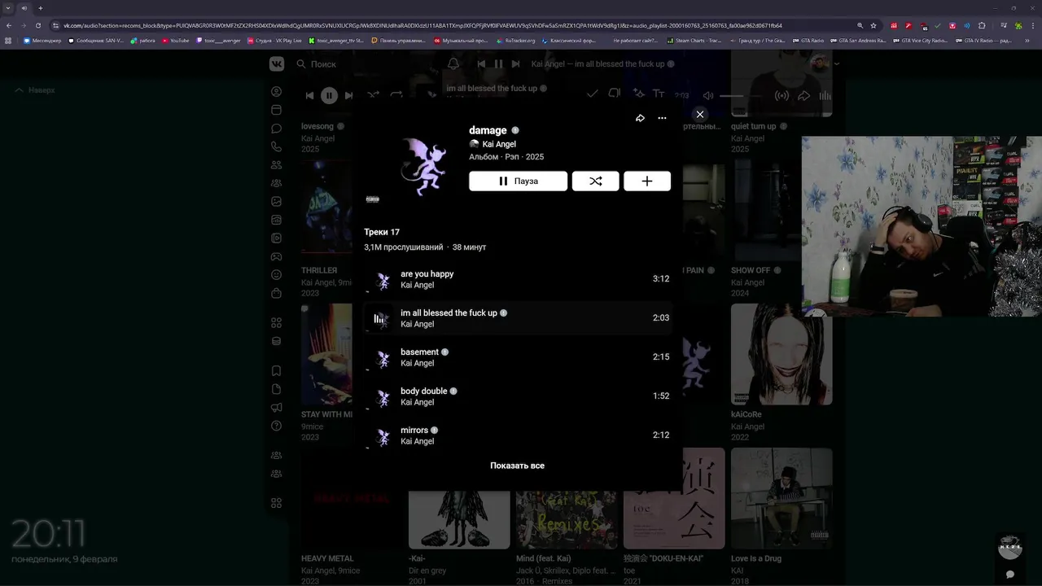Open communities icon in VK sidebar
This screenshot has width=1042, height=586.
pyautogui.click(x=277, y=183)
